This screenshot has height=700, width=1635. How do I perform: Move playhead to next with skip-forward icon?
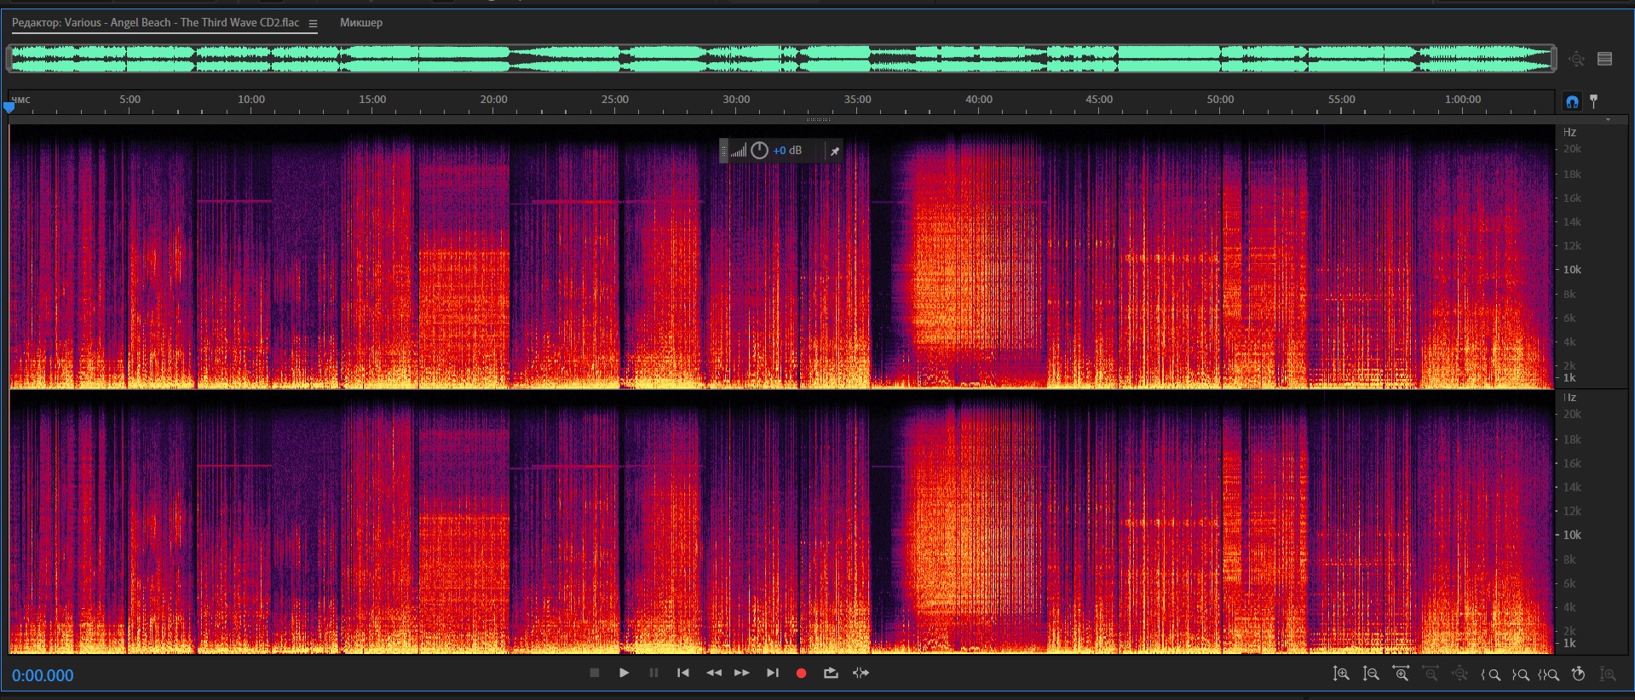pyautogui.click(x=772, y=673)
